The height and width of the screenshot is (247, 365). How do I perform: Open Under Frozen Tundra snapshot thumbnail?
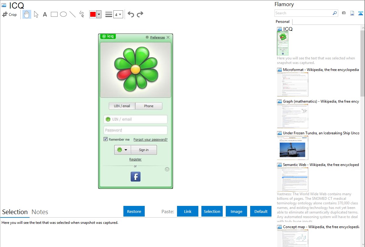[292, 148]
